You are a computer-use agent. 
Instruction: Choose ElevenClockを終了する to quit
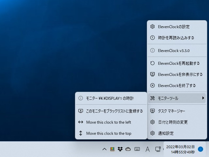177,85
